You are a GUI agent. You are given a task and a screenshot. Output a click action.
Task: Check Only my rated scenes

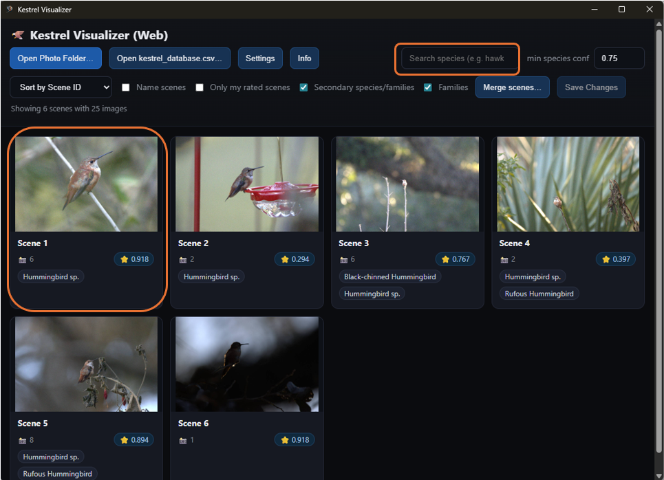[x=200, y=87]
